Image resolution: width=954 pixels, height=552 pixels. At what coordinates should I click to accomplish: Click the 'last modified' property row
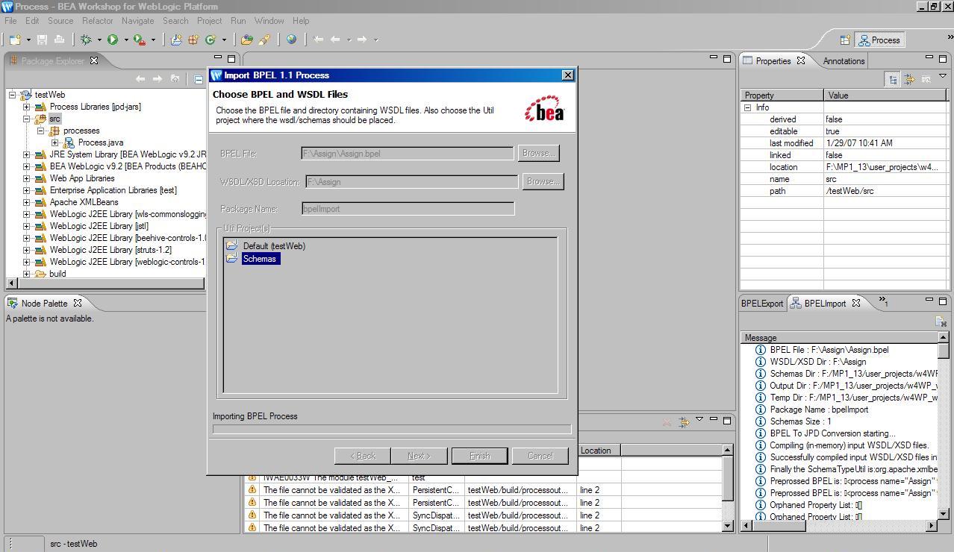click(x=845, y=143)
